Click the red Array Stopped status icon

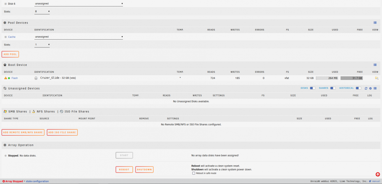[x=4, y=181]
